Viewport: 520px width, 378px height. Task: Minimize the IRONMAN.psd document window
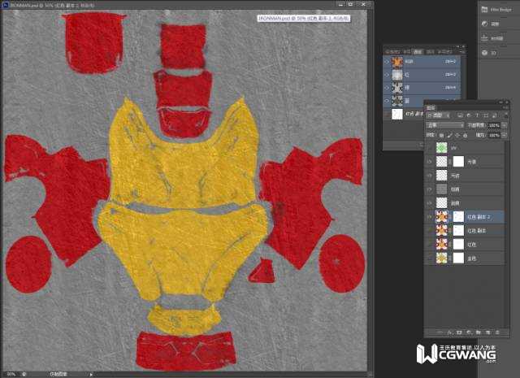point(340,4)
